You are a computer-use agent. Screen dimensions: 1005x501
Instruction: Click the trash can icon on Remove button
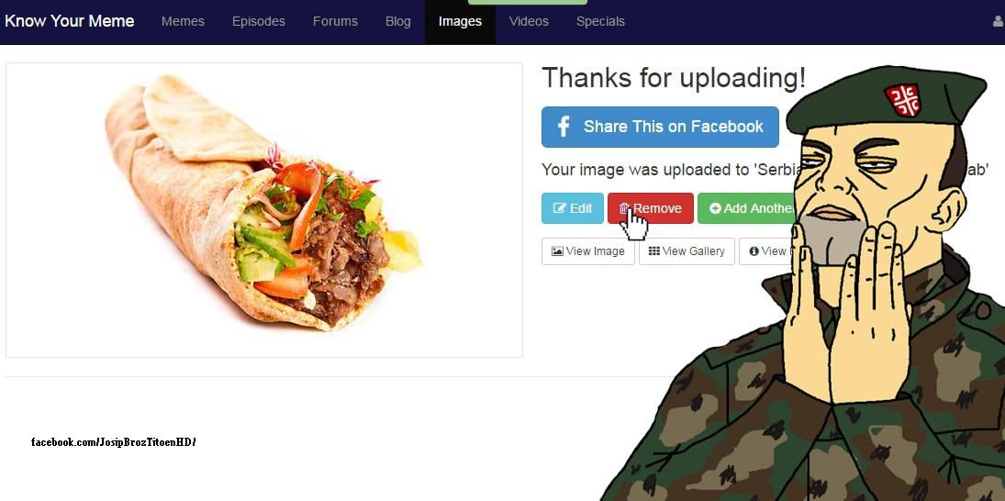point(623,208)
